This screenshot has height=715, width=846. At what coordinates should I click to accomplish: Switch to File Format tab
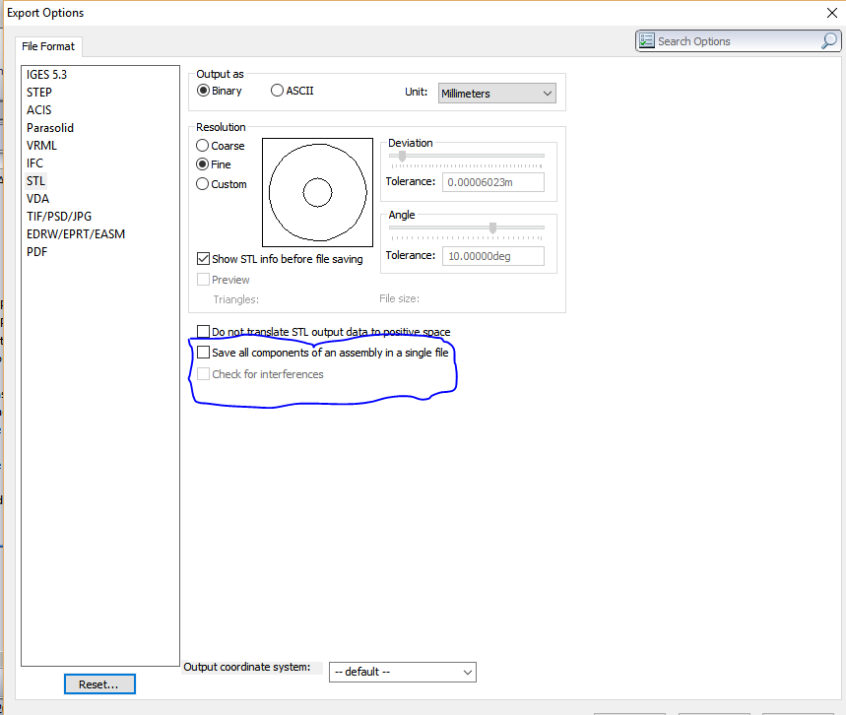(48, 46)
